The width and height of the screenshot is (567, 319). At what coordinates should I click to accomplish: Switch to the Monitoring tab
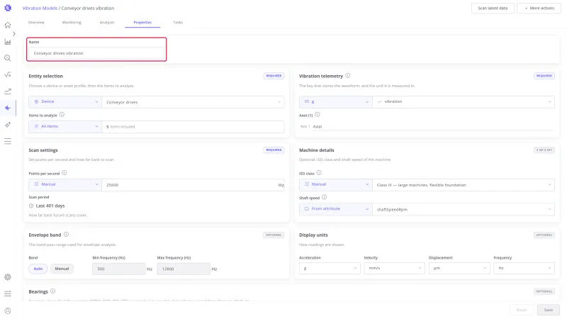pyautogui.click(x=72, y=23)
